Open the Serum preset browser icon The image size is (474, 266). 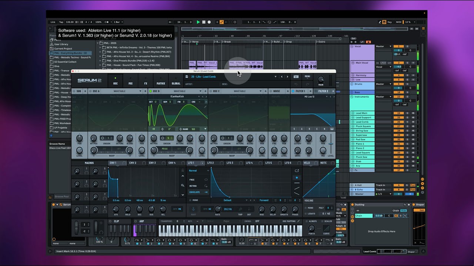point(296,77)
